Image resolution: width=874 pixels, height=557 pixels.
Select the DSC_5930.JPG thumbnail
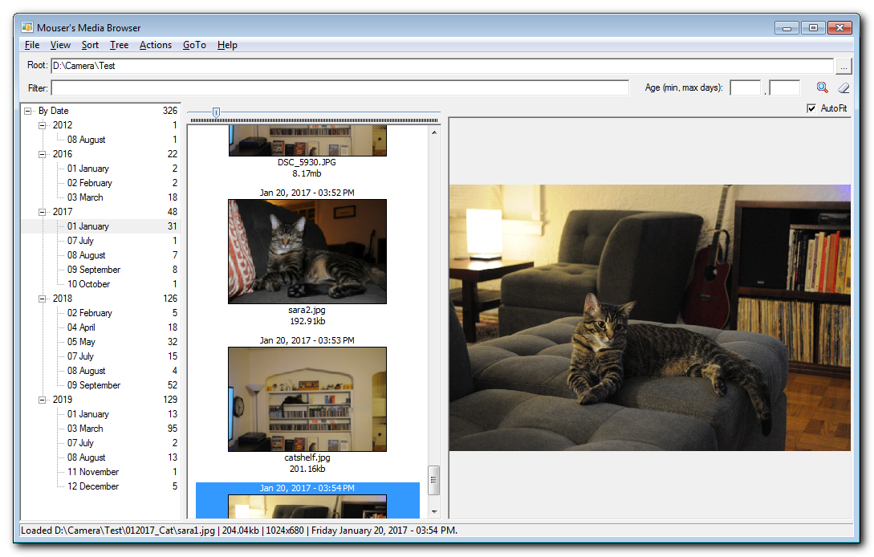(x=307, y=140)
